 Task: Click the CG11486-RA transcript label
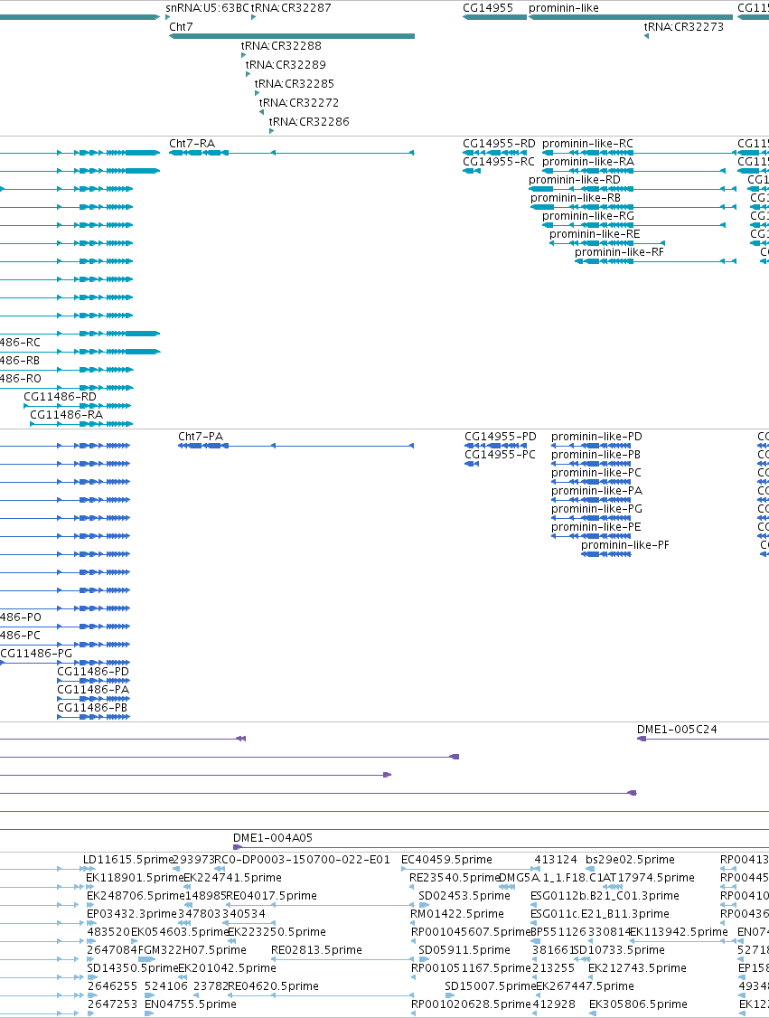point(66,414)
